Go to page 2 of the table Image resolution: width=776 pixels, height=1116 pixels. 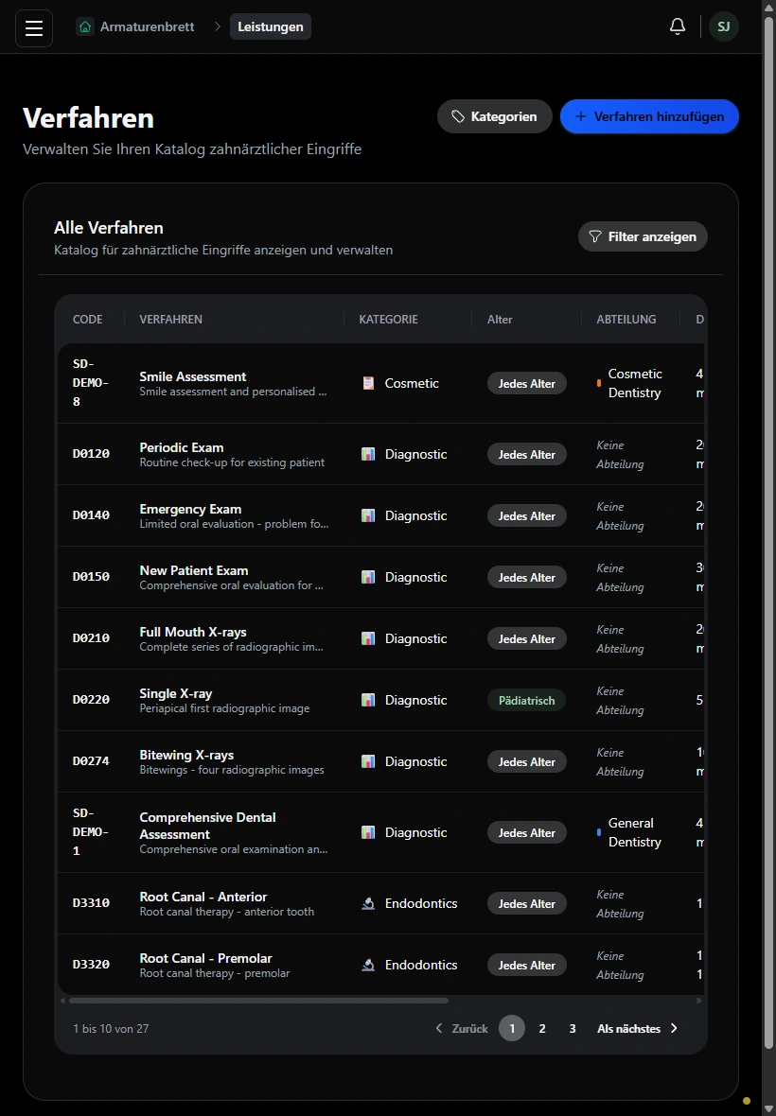[x=541, y=1028]
